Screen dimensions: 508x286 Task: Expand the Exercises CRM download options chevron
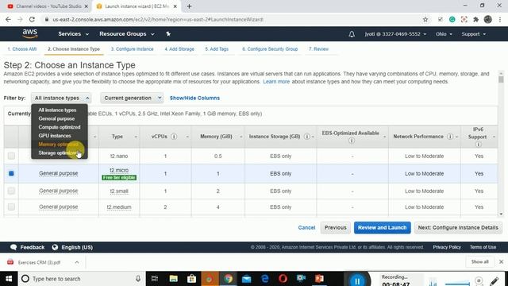click(x=77, y=262)
